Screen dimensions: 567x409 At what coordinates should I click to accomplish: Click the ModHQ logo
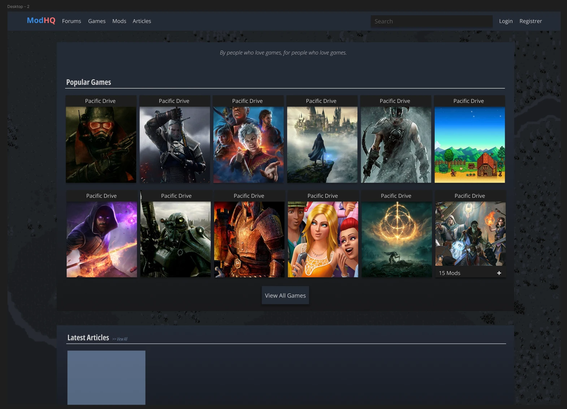(x=41, y=20)
